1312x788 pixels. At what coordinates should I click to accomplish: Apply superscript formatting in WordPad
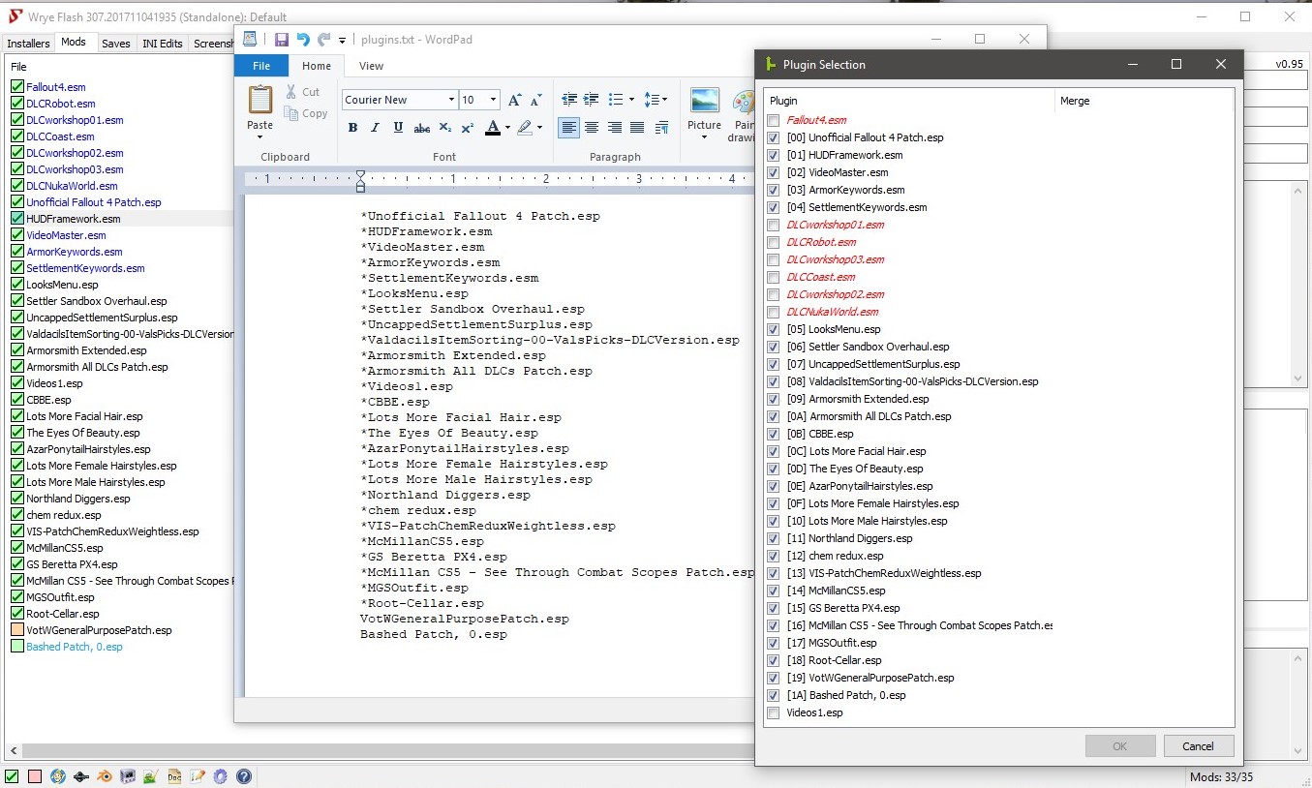pyautogui.click(x=467, y=128)
